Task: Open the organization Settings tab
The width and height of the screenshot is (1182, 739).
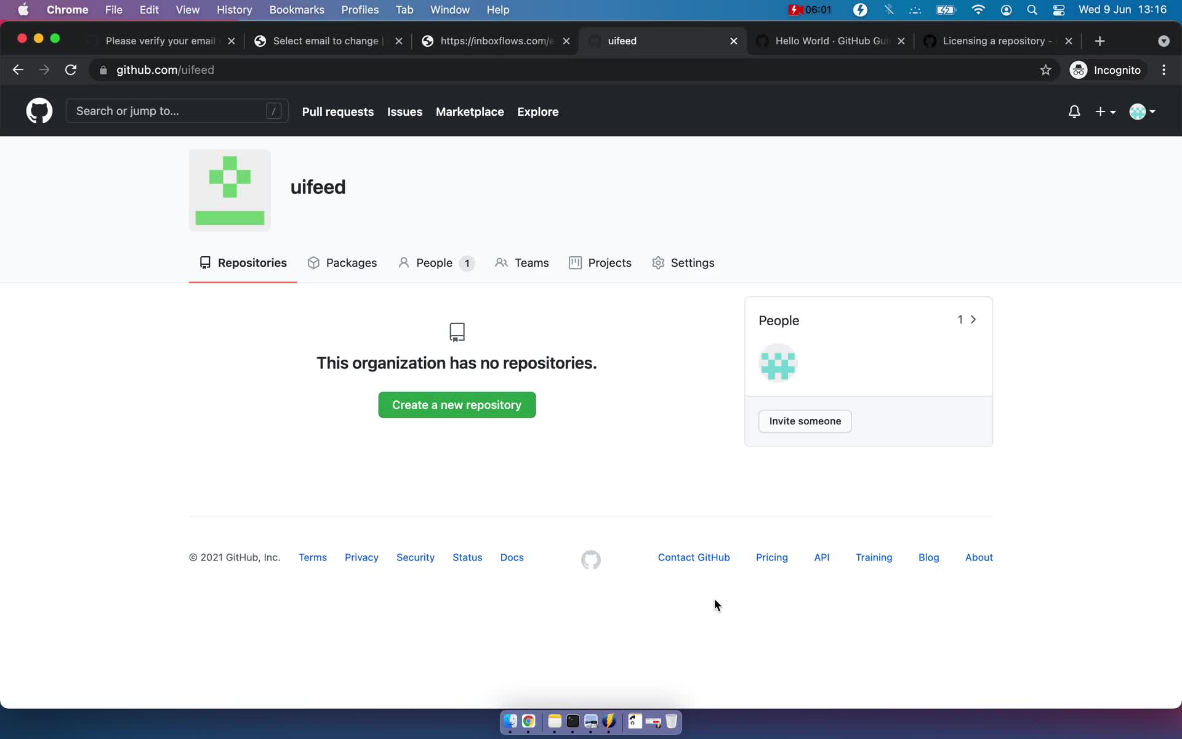Action: tap(683, 263)
